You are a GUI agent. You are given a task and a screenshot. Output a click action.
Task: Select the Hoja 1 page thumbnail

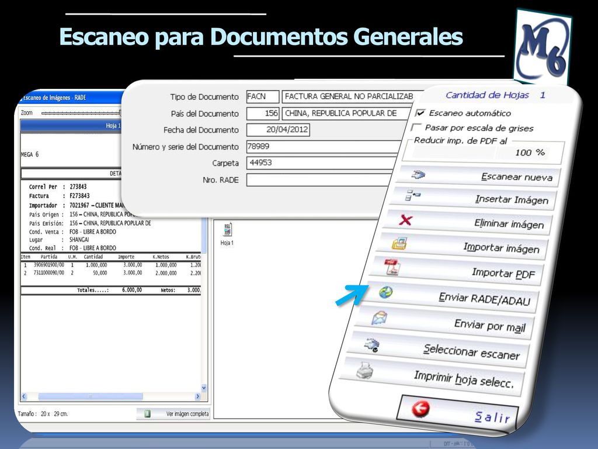227,234
